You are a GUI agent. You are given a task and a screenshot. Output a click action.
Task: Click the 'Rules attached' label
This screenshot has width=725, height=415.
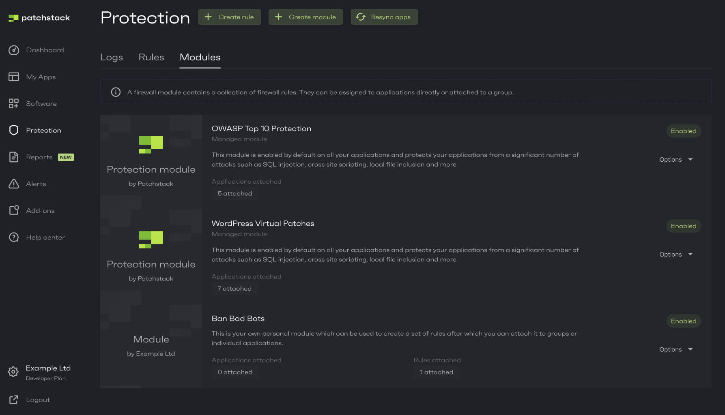tap(437, 360)
